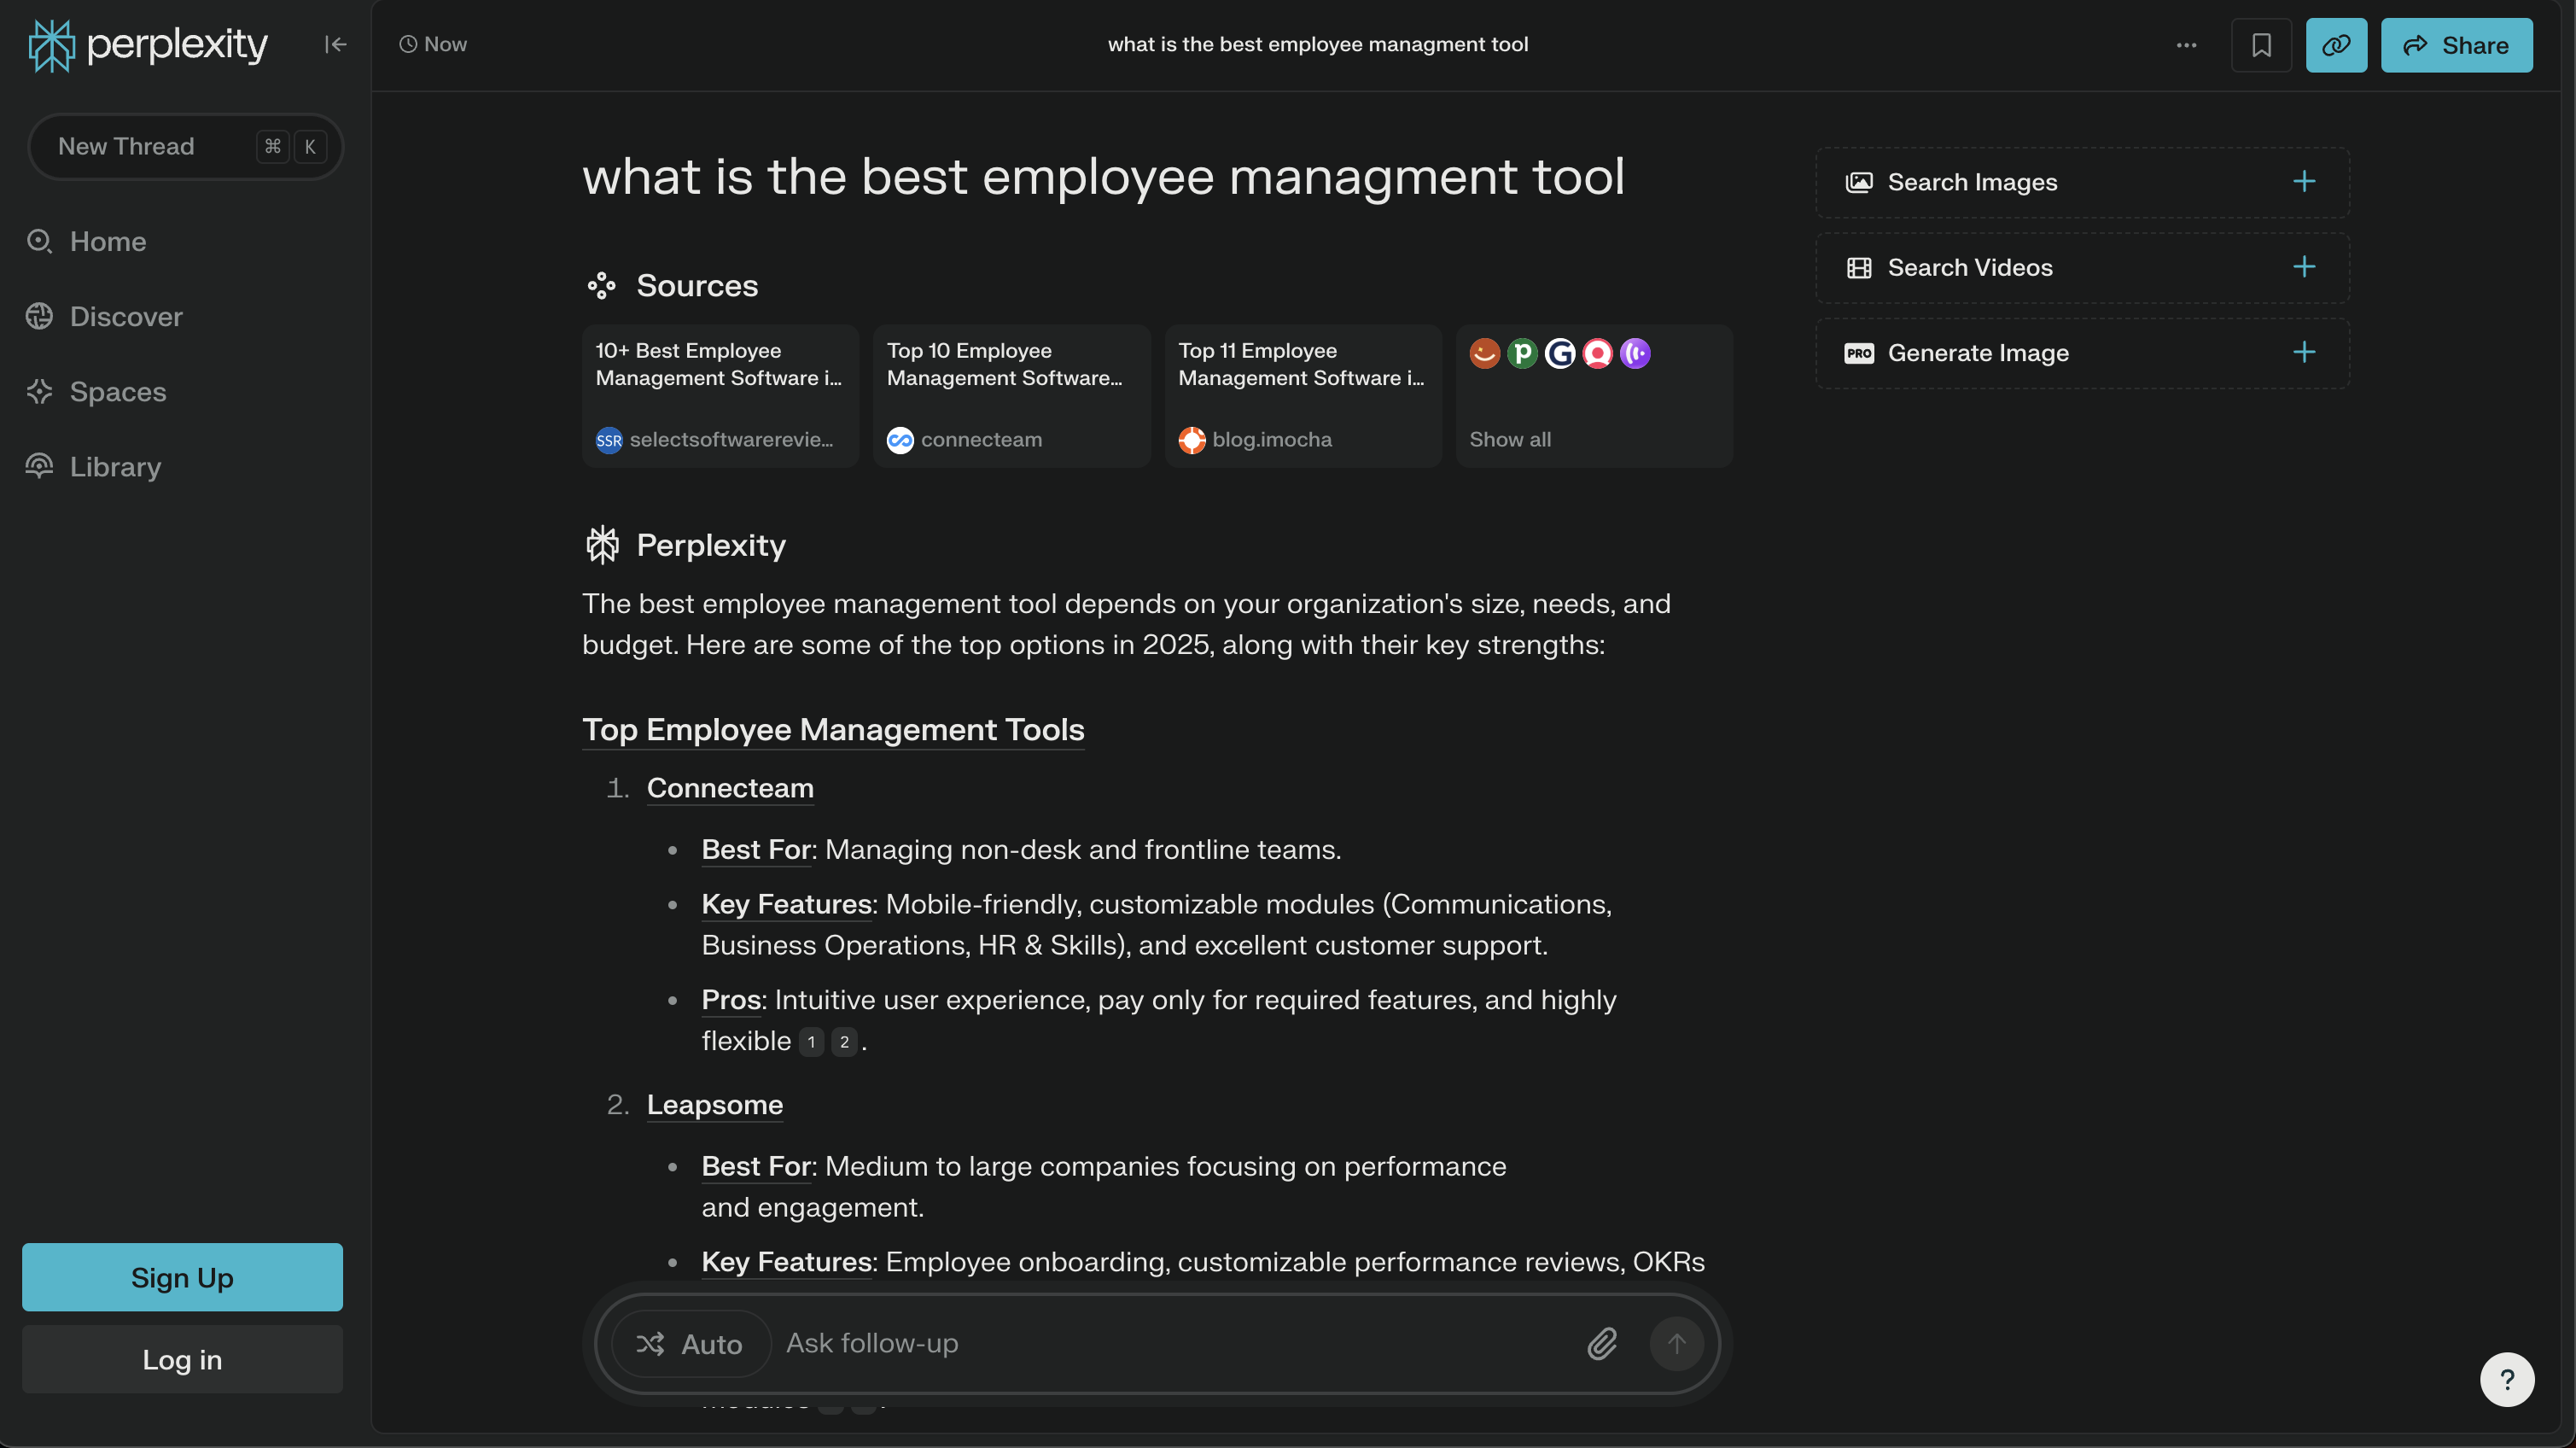Click the Share button

2456,45
